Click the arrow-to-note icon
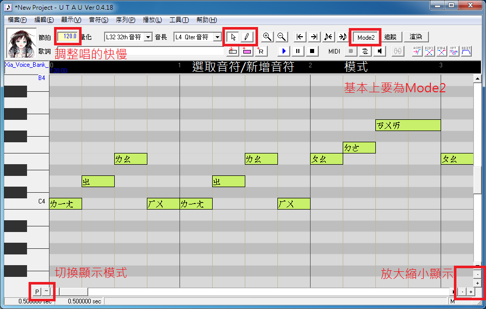This screenshot has height=309, width=486. (343, 37)
